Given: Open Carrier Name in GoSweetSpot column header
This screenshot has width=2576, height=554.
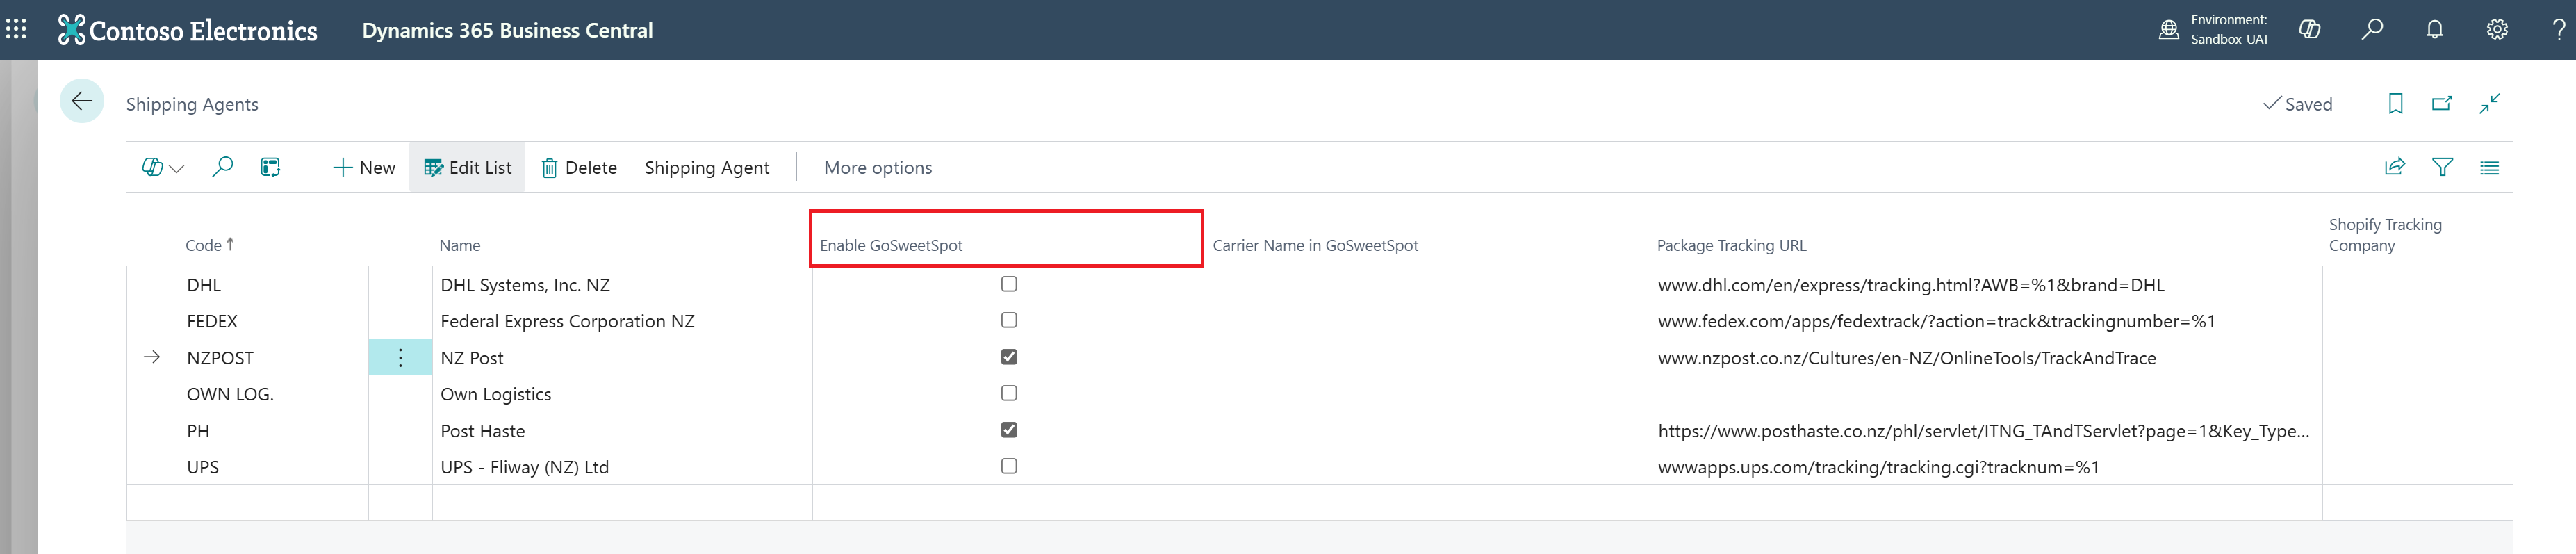Looking at the screenshot, I should point(1315,245).
